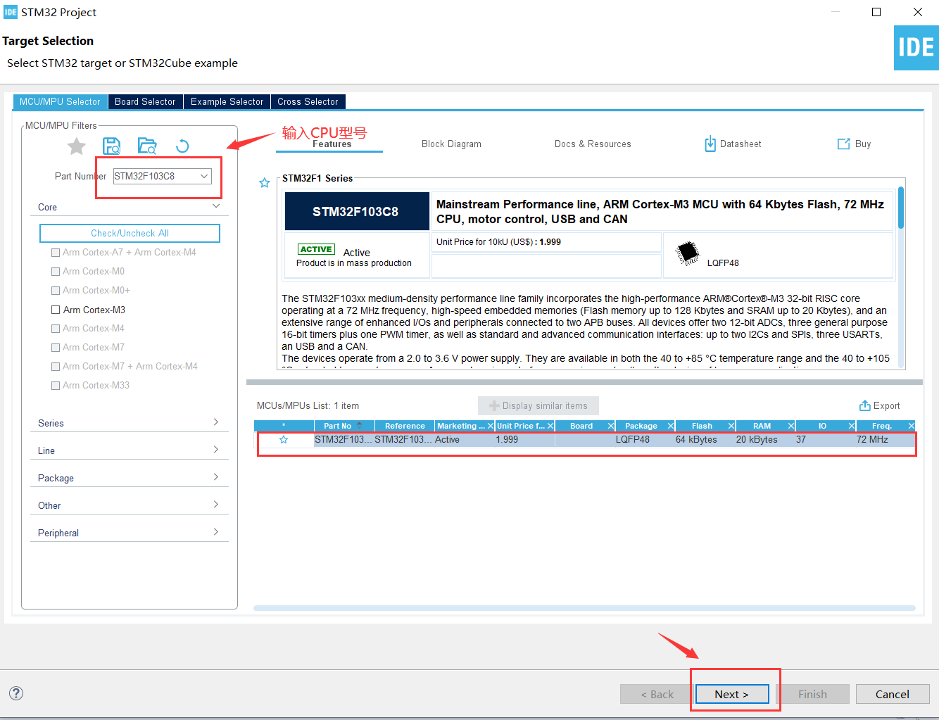Image resolution: width=939 pixels, height=720 pixels.
Task: Toggle Arm Cortex-M4 checkbox
Action: click(56, 329)
